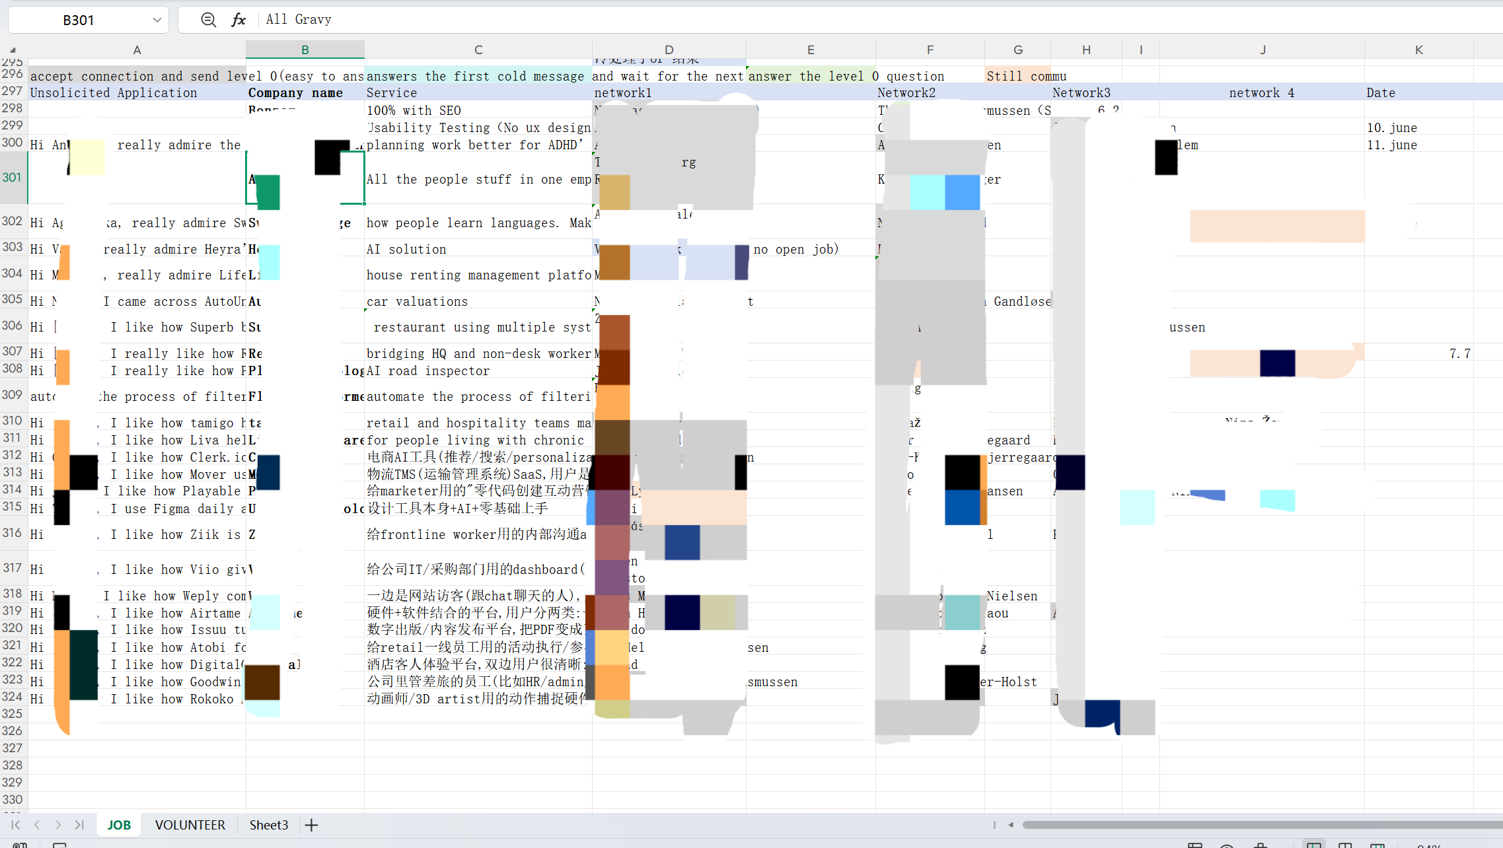Click the 'Unsolicited Application' cell

point(137,93)
